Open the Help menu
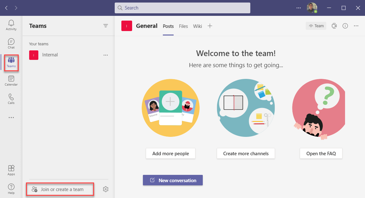 click(11, 189)
